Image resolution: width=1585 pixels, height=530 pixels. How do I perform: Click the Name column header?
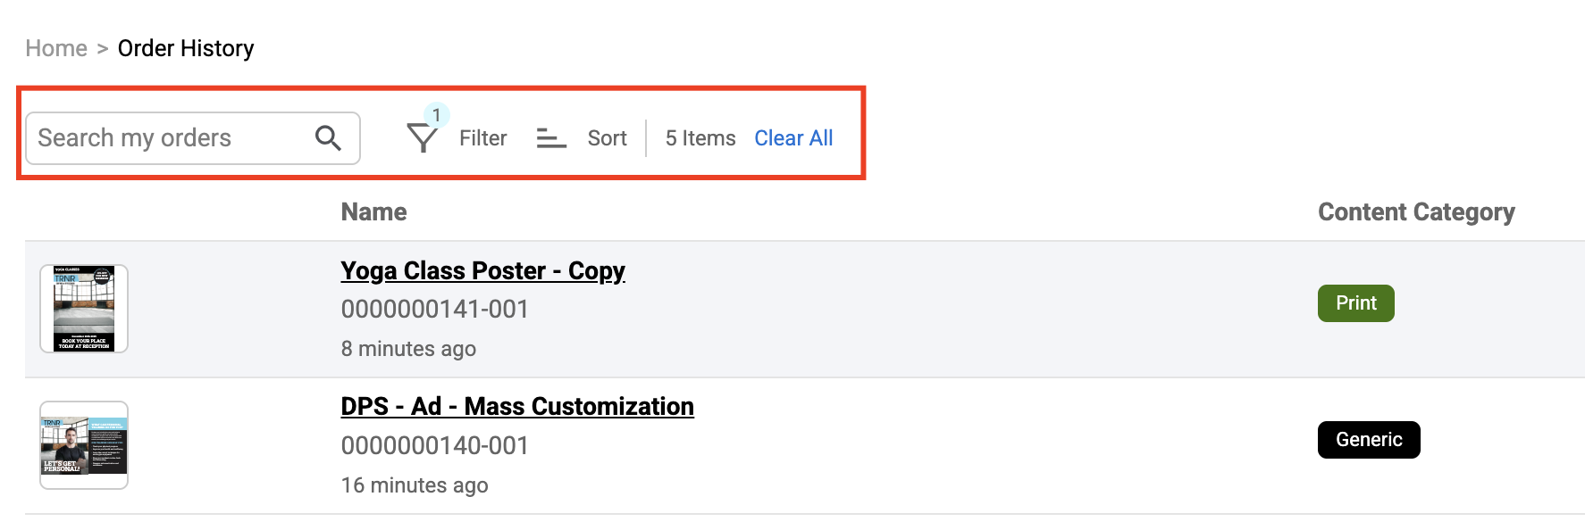pyautogui.click(x=373, y=212)
